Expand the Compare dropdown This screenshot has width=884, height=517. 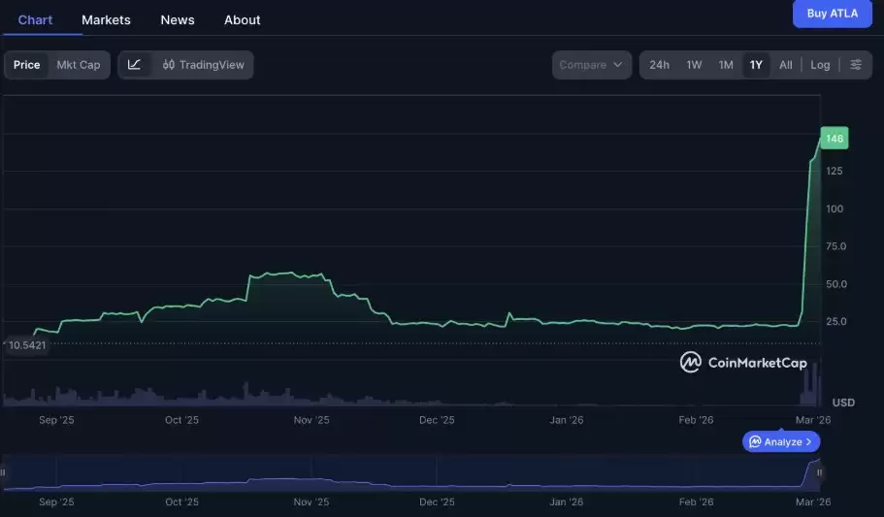coord(591,65)
